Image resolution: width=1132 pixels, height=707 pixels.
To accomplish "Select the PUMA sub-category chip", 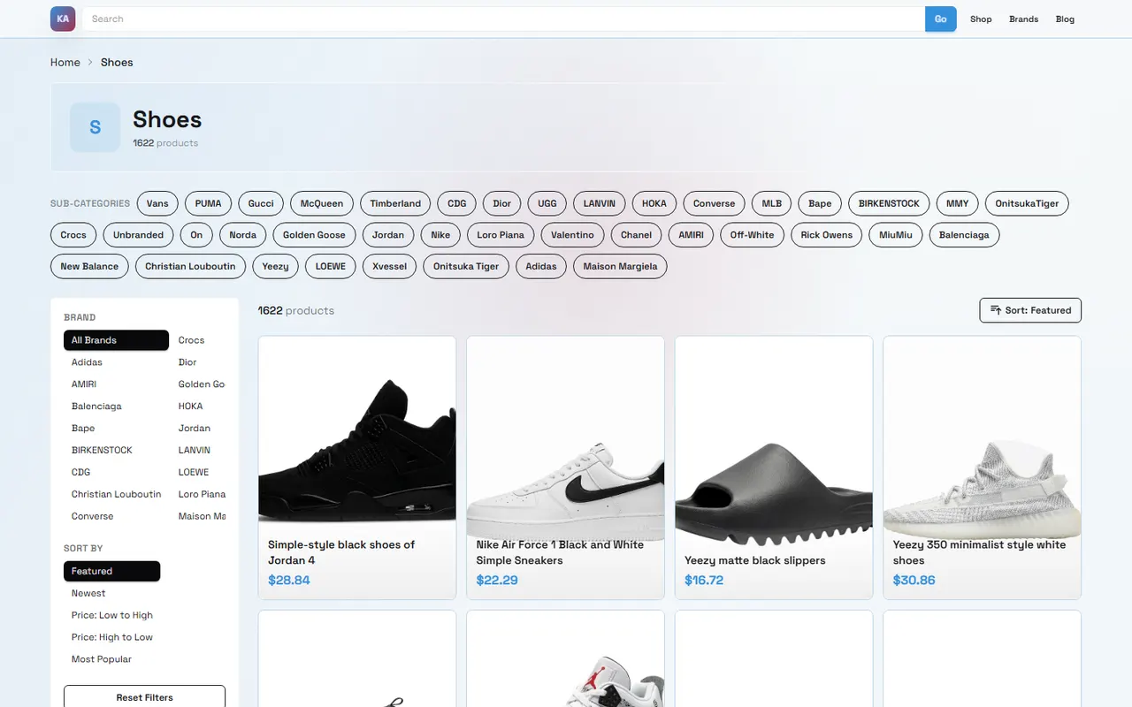I will [x=208, y=203].
